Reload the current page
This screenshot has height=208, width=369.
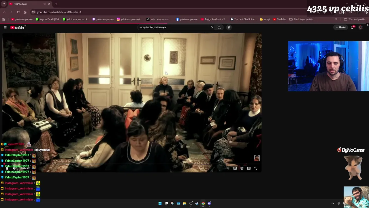point(18,12)
